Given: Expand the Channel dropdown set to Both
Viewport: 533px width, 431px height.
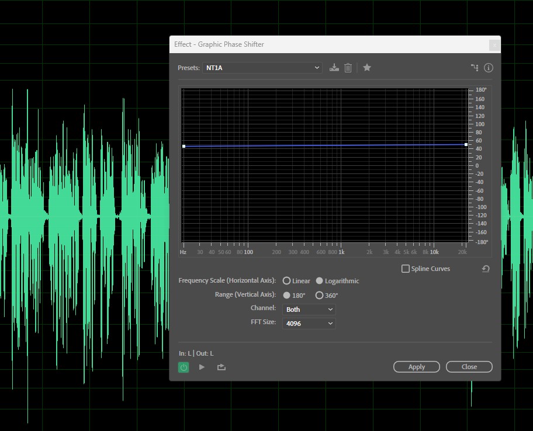Looking at the screenshot, I should tap(309, 310).
